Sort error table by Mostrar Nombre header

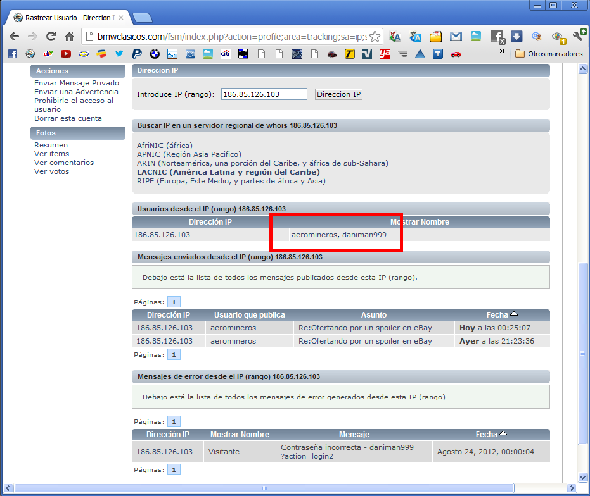(x=240, y=435)
